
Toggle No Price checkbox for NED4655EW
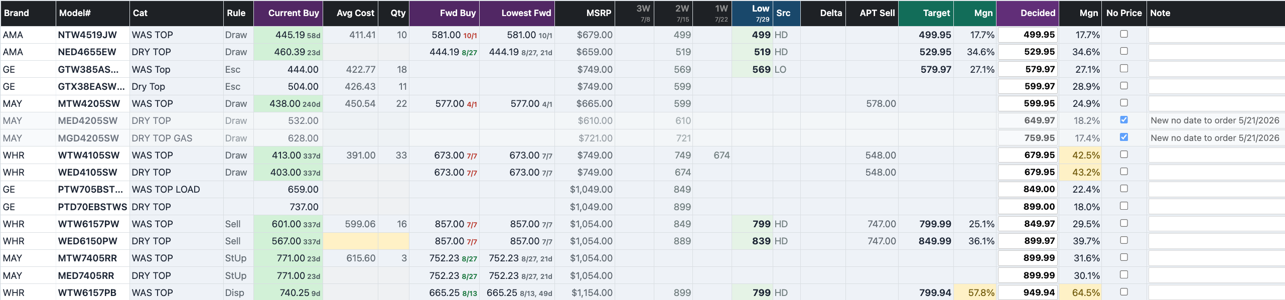(x=1124, y=51)
